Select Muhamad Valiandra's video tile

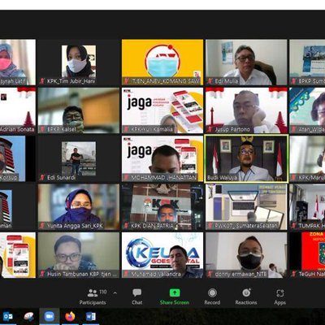pyautogui.click(x=162, y=255)
